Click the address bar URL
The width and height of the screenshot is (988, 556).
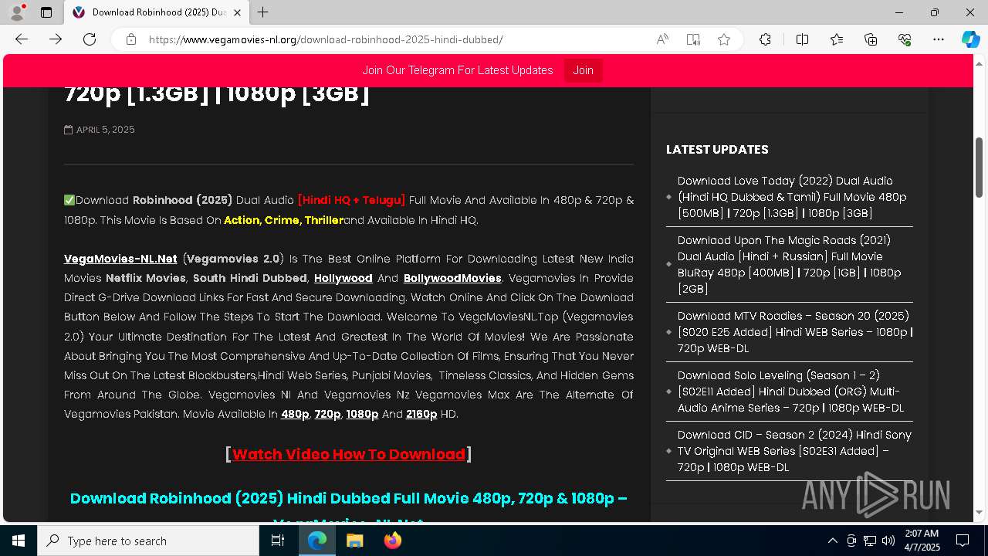coord(326,39)
